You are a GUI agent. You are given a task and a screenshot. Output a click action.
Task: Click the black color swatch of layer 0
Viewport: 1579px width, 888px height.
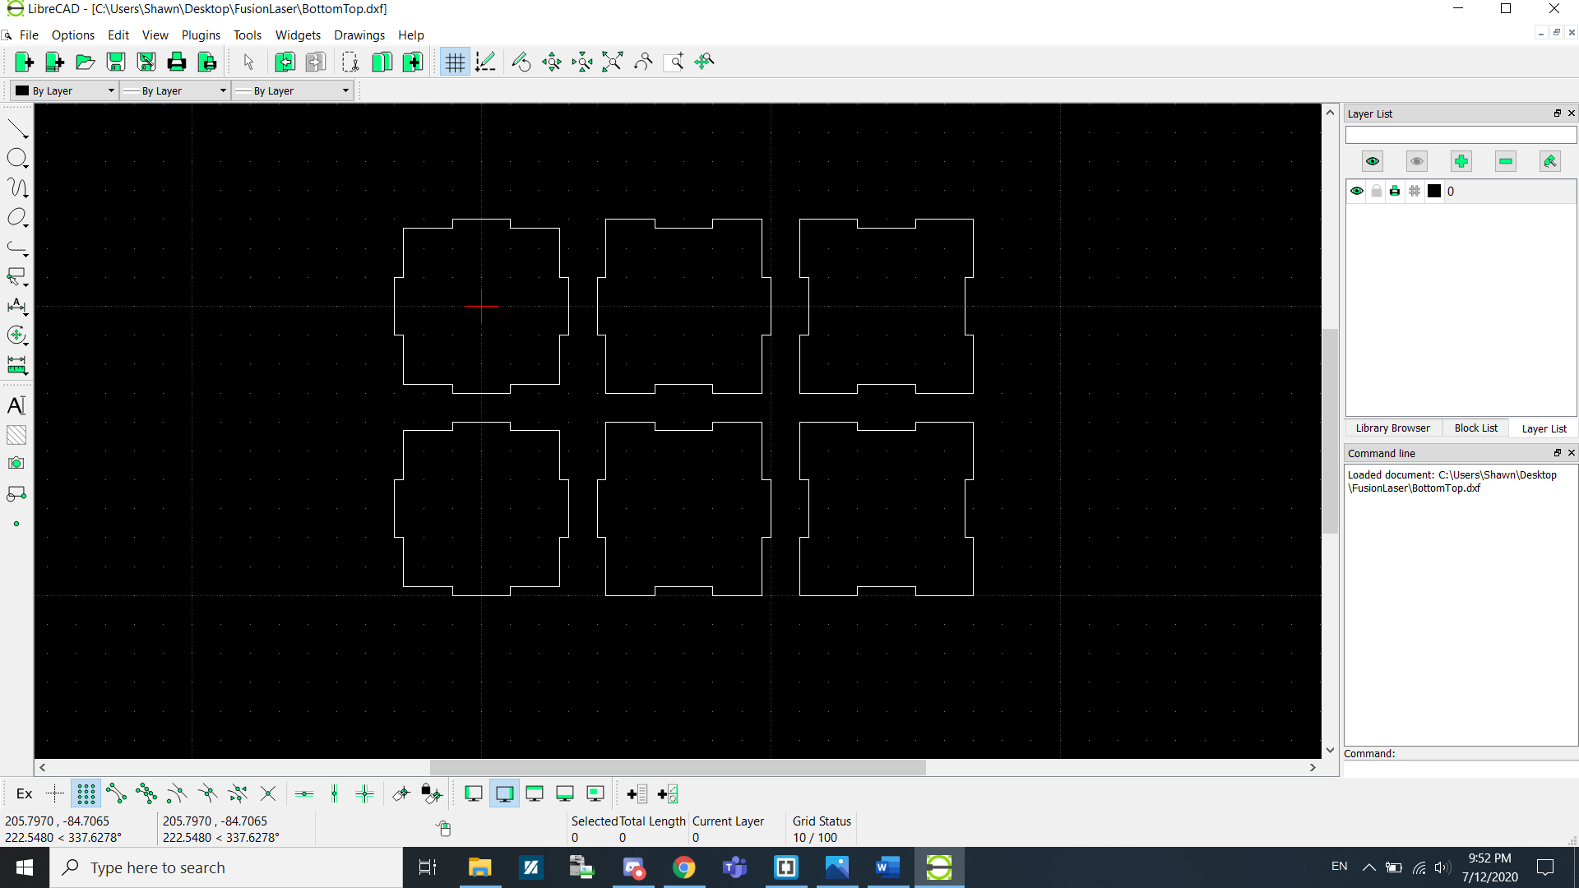tap(1434, 192)
